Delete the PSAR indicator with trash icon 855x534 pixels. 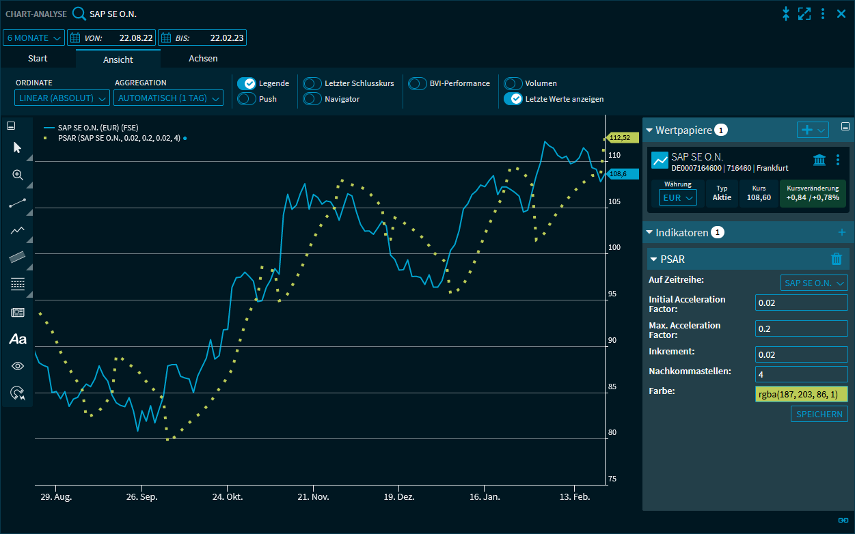pyautogui.click(x=836, y=259)
